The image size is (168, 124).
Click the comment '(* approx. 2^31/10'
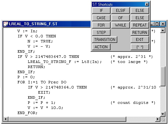coord(133,87)
